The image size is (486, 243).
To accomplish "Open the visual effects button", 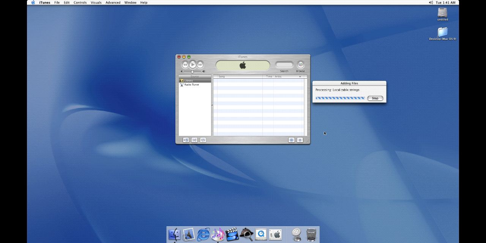I will point(291,140).
